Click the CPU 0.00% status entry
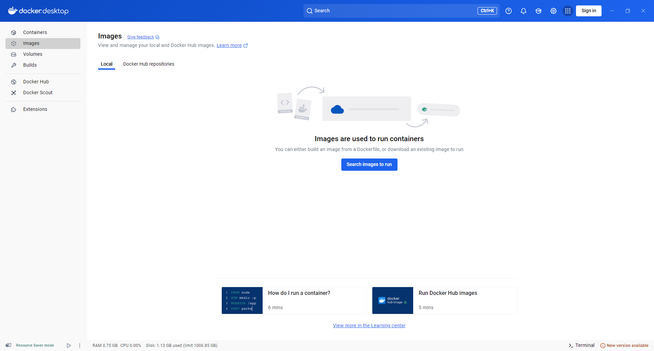The width and height of the screenshot is (654, 351). (x=130, y=346)
